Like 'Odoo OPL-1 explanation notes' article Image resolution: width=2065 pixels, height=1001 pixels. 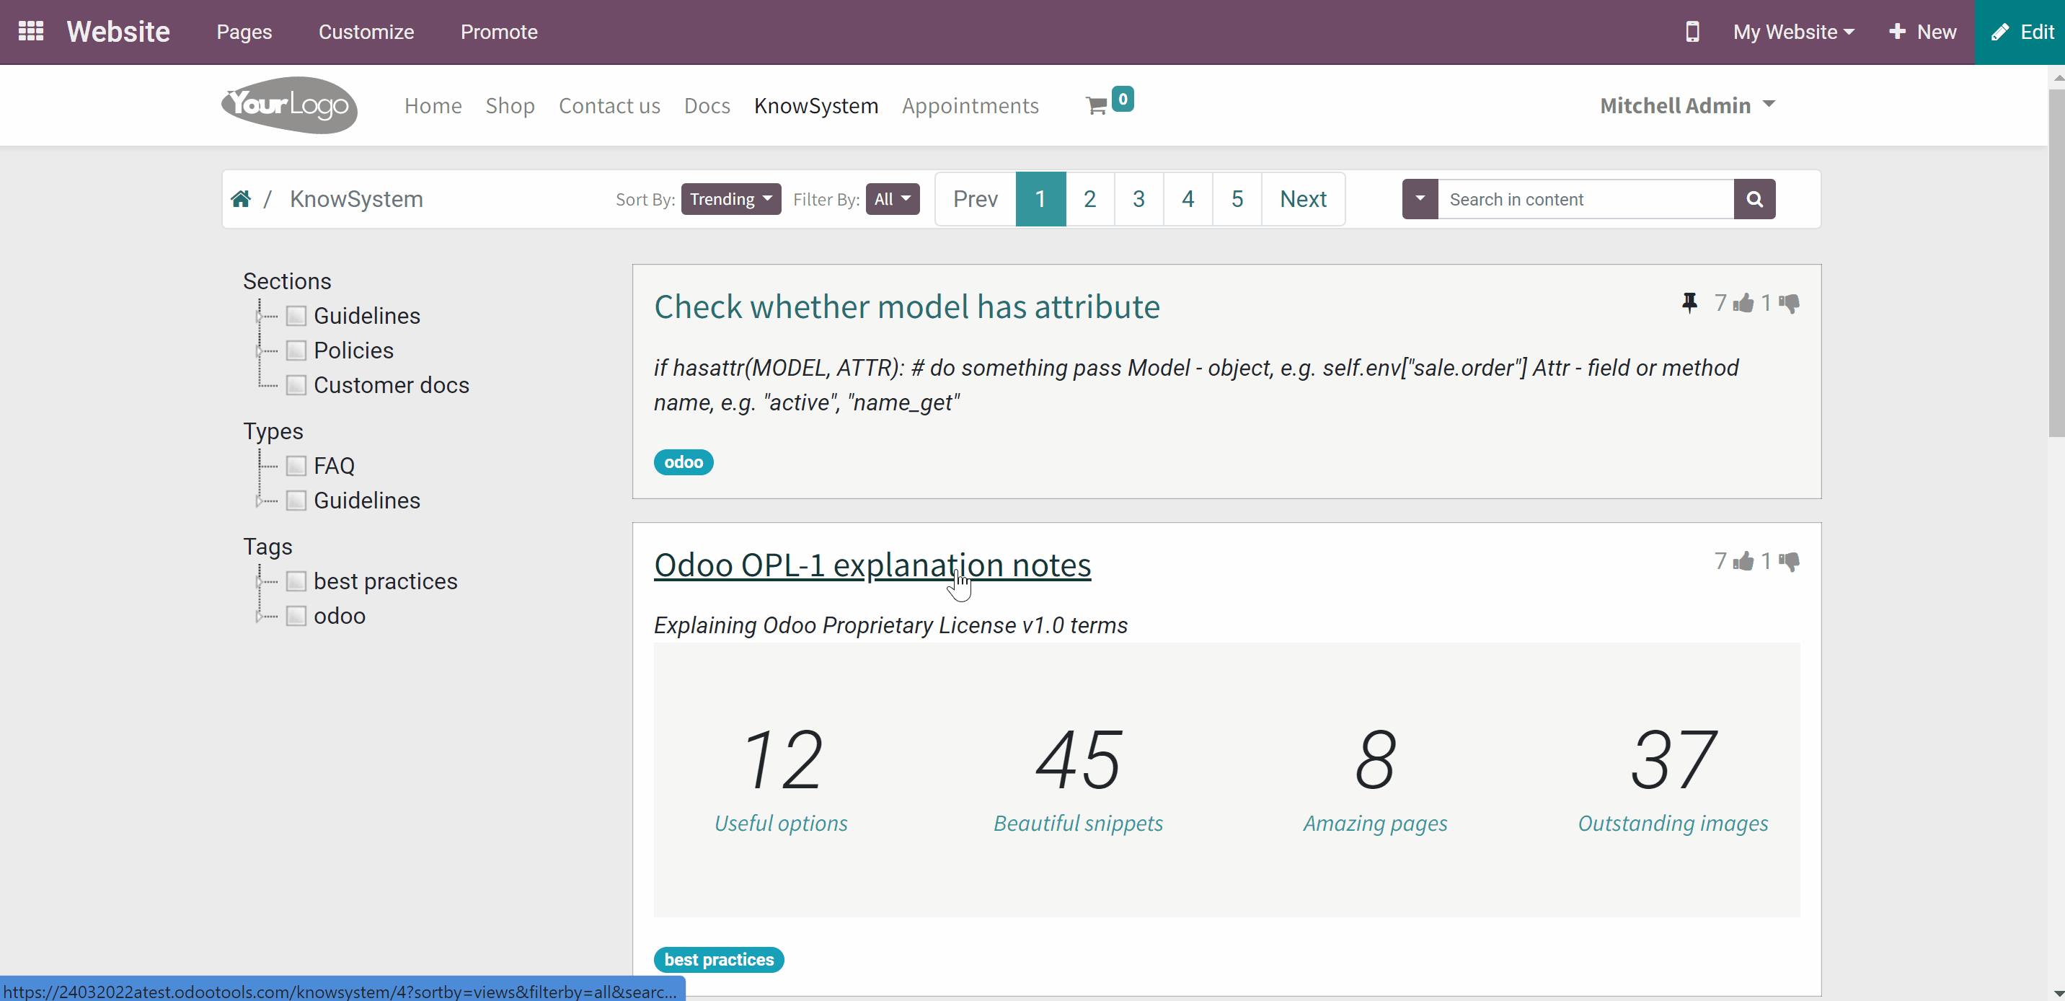click(x=1743, y=562)
